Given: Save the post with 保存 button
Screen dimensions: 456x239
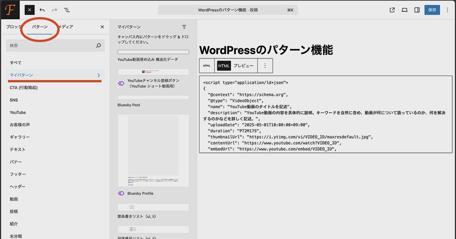Looking at the screenshot, I should pyautogui.click(x=432, y=10).
